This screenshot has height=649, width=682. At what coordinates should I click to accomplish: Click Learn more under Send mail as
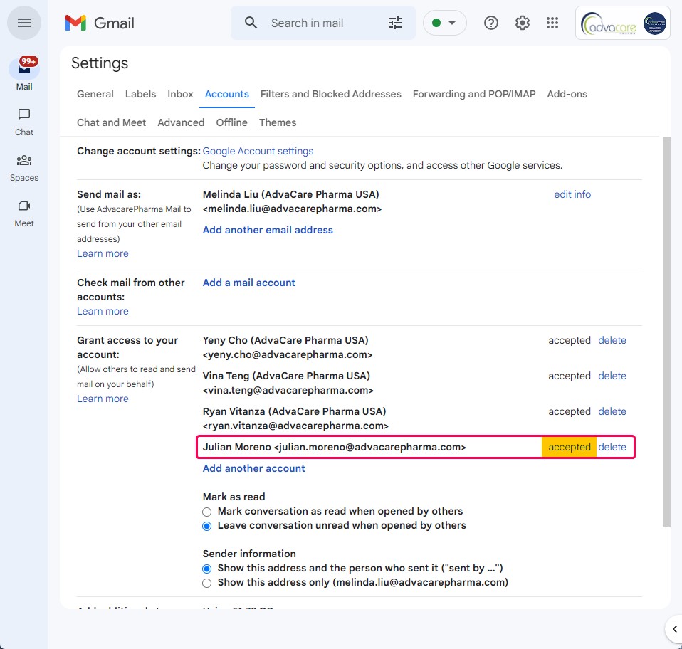pos(103,253)
